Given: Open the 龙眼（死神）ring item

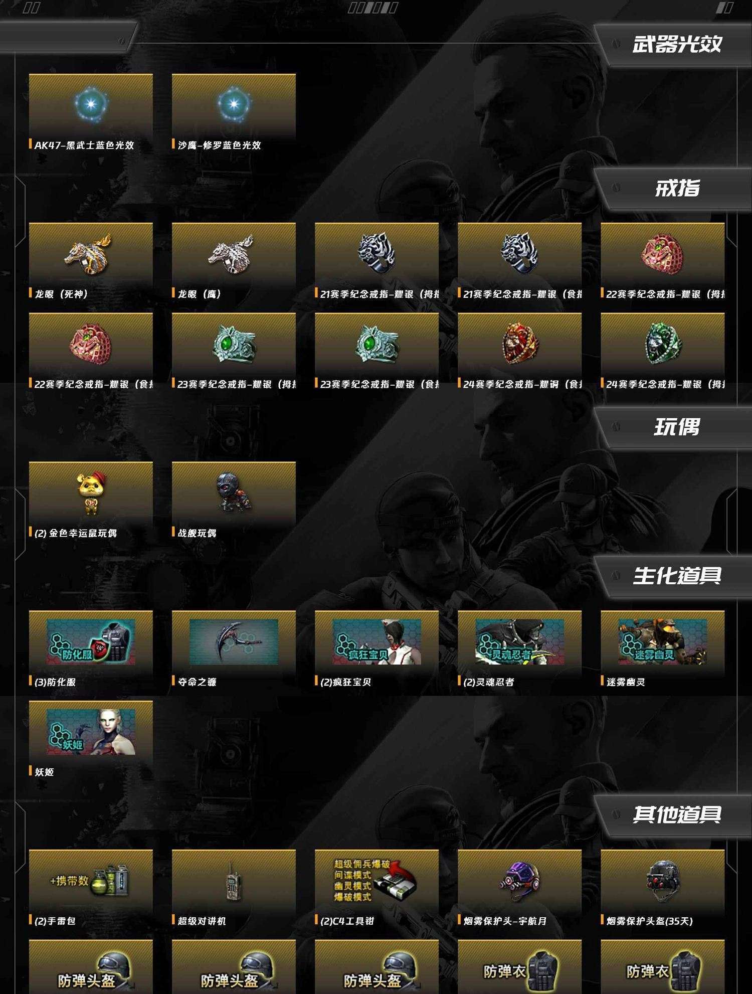Looking at the screenshot, I should coord(91,261).
